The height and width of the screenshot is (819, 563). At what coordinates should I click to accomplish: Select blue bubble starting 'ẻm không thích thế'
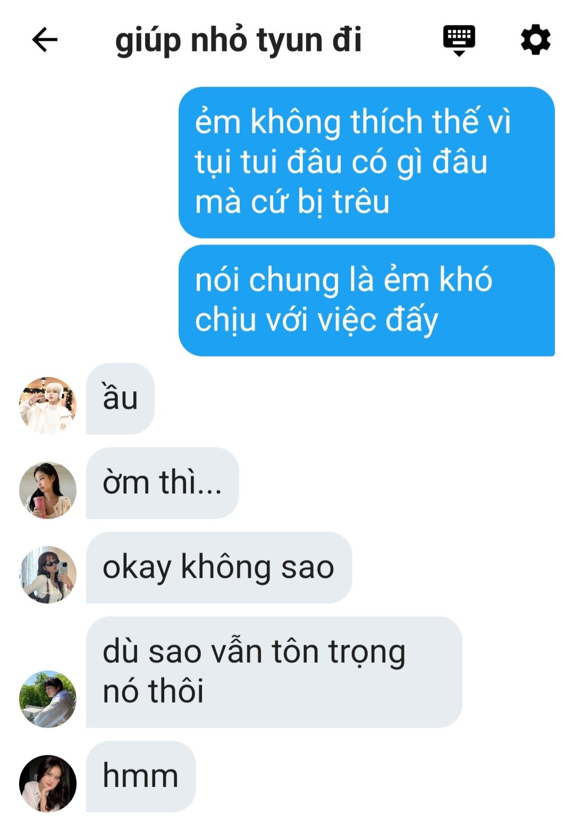[366, 163]
